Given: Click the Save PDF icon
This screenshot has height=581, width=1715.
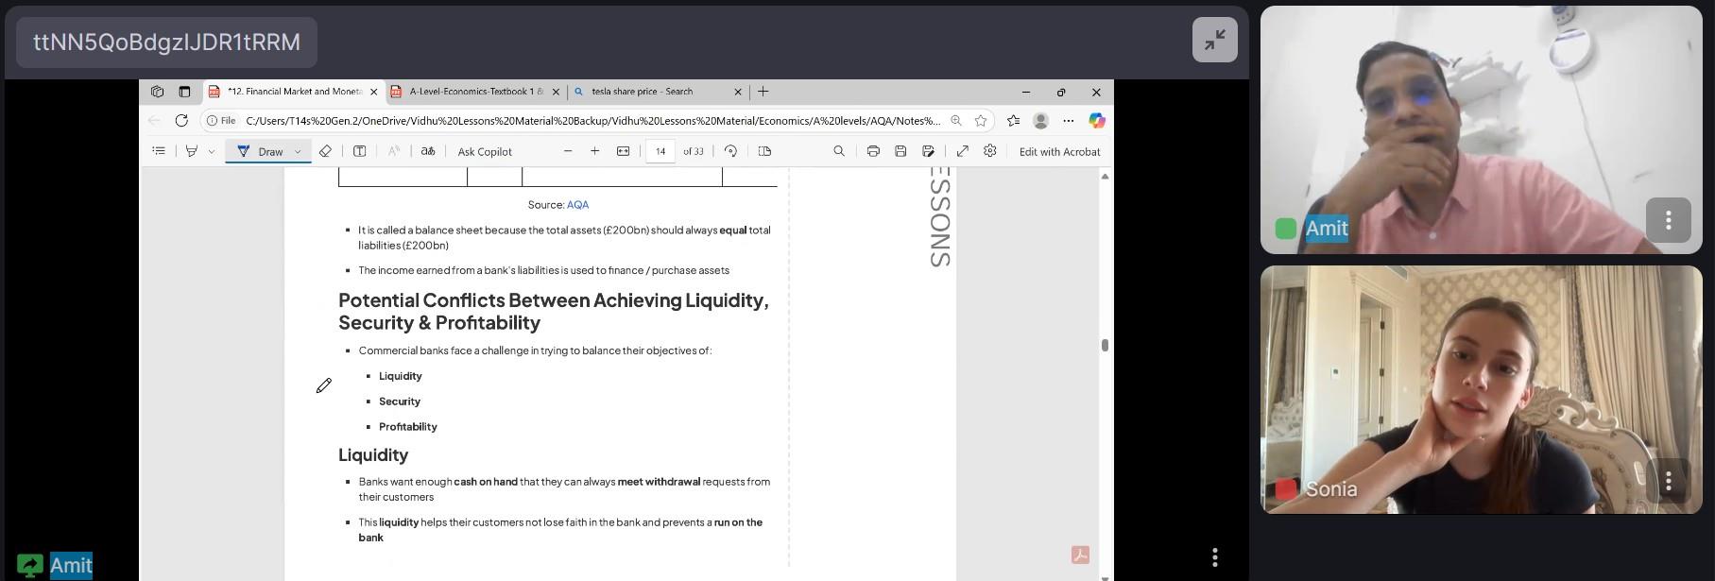Looking at the screenshot, I should click(x=900, y=151).
